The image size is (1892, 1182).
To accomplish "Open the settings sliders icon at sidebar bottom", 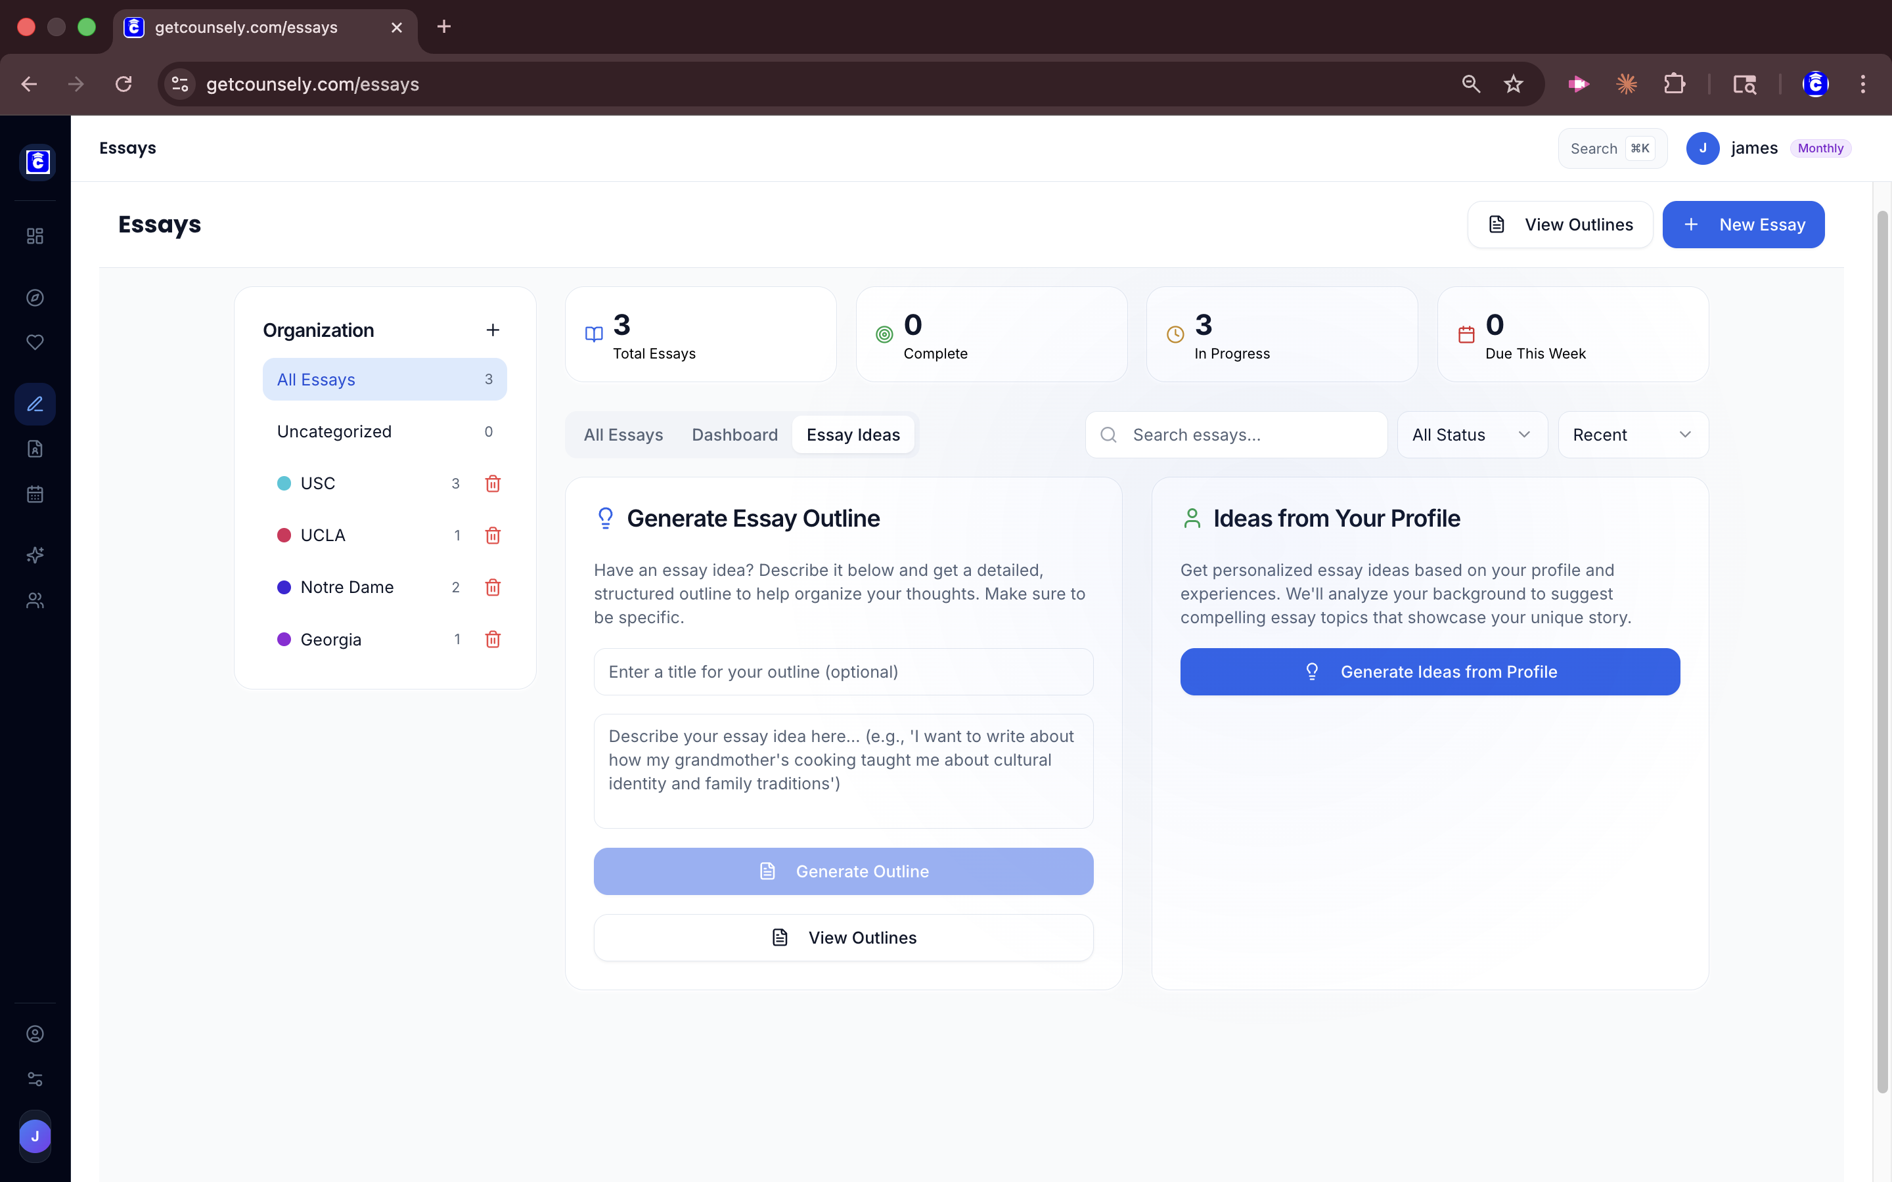I will coord(34,1079).
